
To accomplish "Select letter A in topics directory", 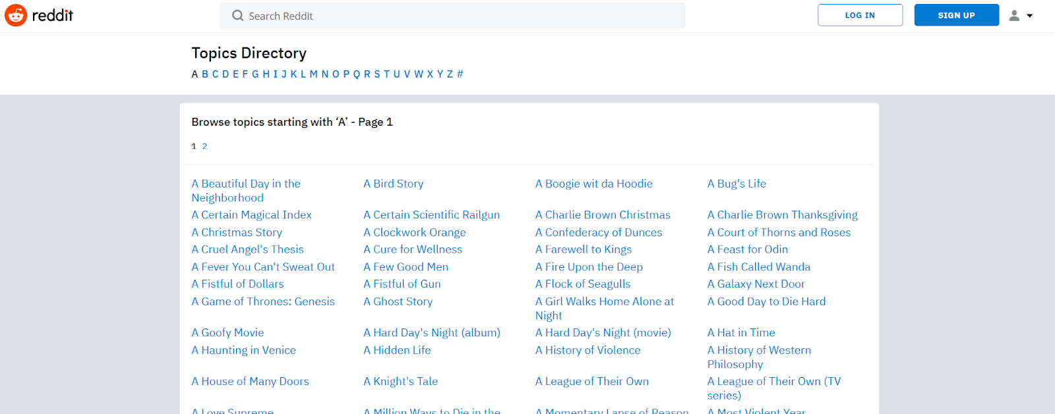I will 195,74.
